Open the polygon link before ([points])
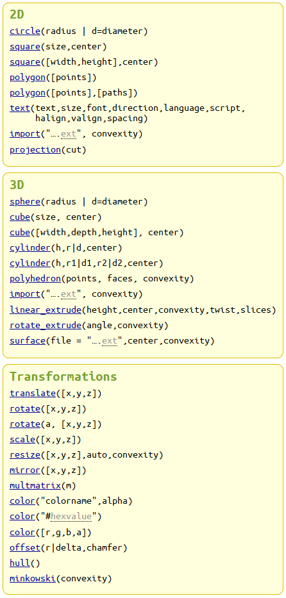This screenshot has width=286, height=598. [28, 78]
